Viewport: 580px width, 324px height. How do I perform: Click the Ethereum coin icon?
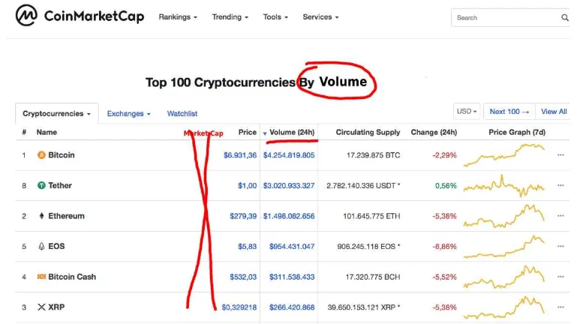tap(41, 216)
